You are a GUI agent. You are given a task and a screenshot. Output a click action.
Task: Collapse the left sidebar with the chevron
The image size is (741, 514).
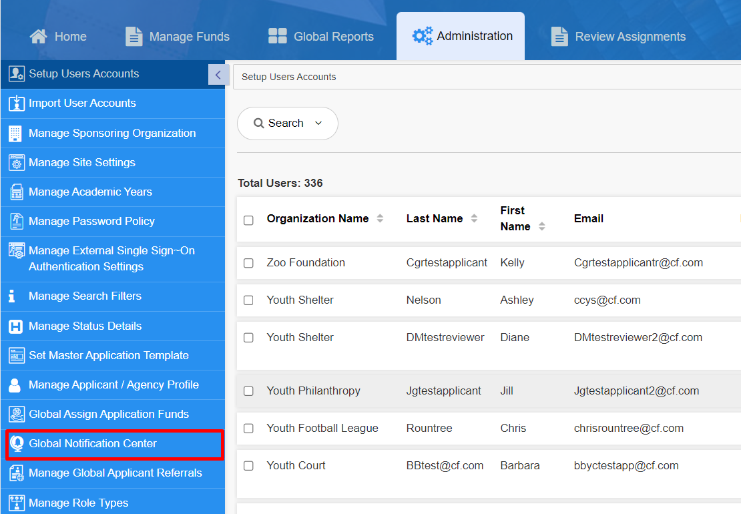click(x=218, y=75)
